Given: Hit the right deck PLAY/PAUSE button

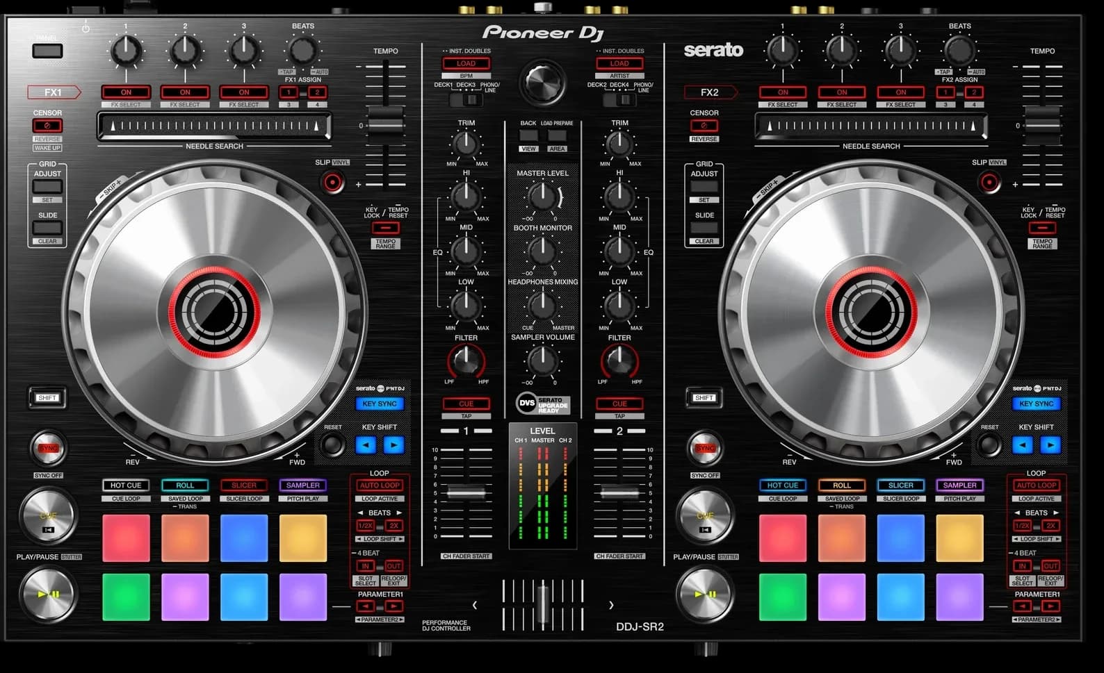Looking at the screenshot, I should [x=705, y=594].
